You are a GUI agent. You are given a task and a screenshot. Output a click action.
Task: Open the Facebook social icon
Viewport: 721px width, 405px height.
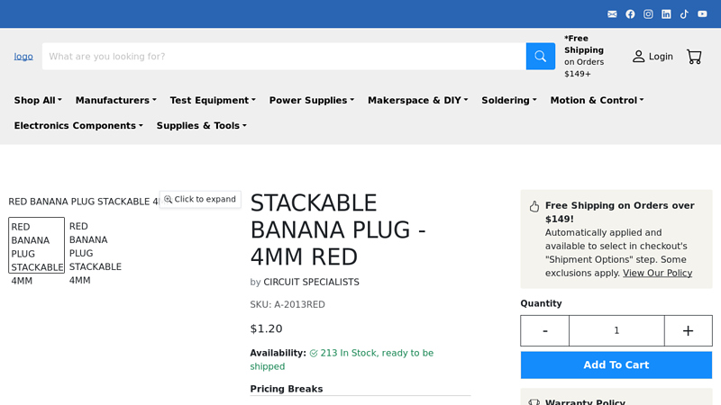tap(630, 14)
